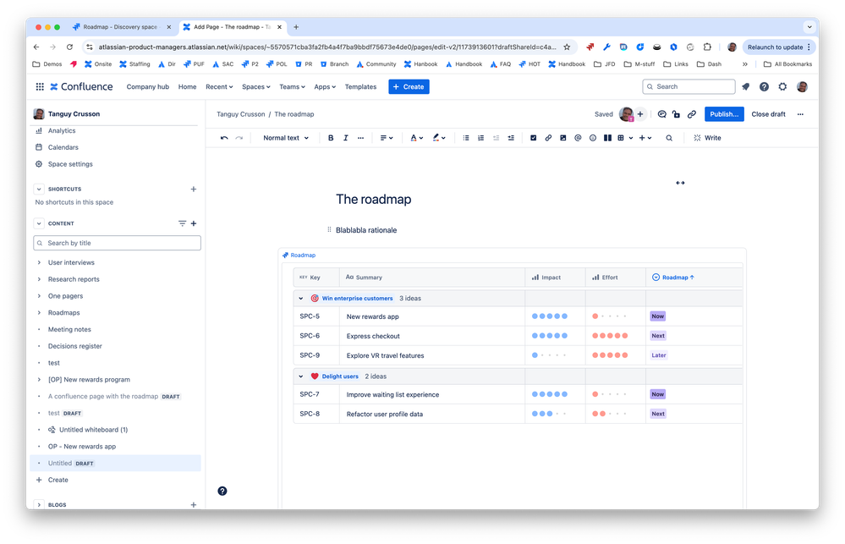Screen dimensions: 845x544
Task: Click the redo arrow in editor toolbar
Action: pos(239,138)
